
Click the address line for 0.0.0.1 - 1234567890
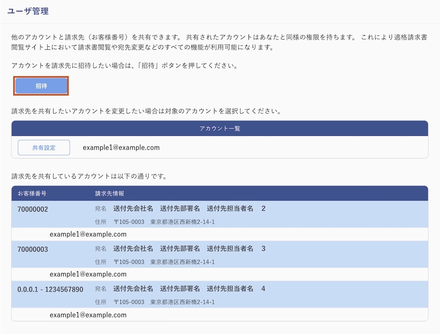[164, 302]
